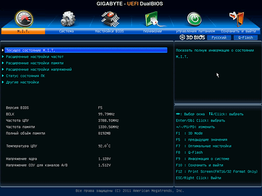This screenshot has width=262, height=196.
Task: Click the Показать полную информацию help text
Action: click(215, 53)
